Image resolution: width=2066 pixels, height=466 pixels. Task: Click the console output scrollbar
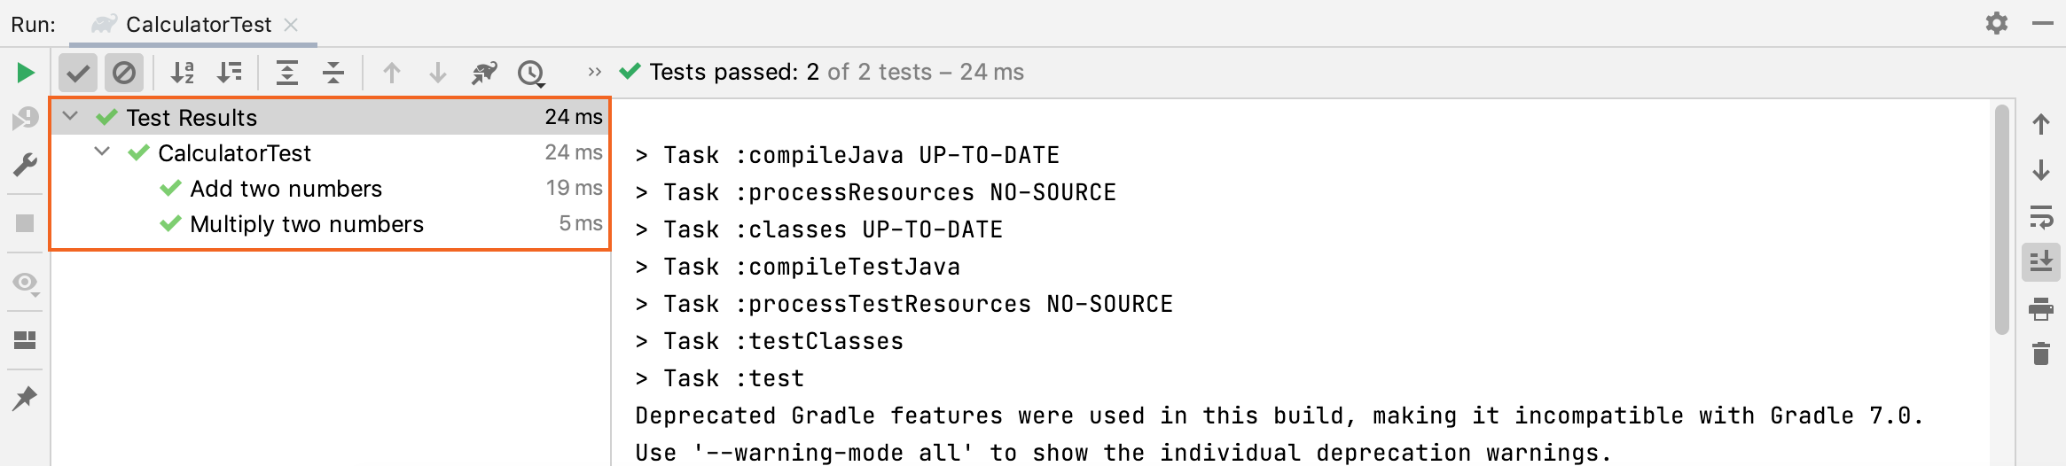tap(2001, 220)
